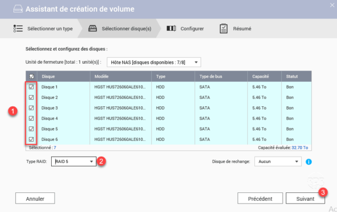Image resolution: width=337 pixels, height=212 pixels.
Task: Go to the Sélectionner un type step
Action: 43,29
